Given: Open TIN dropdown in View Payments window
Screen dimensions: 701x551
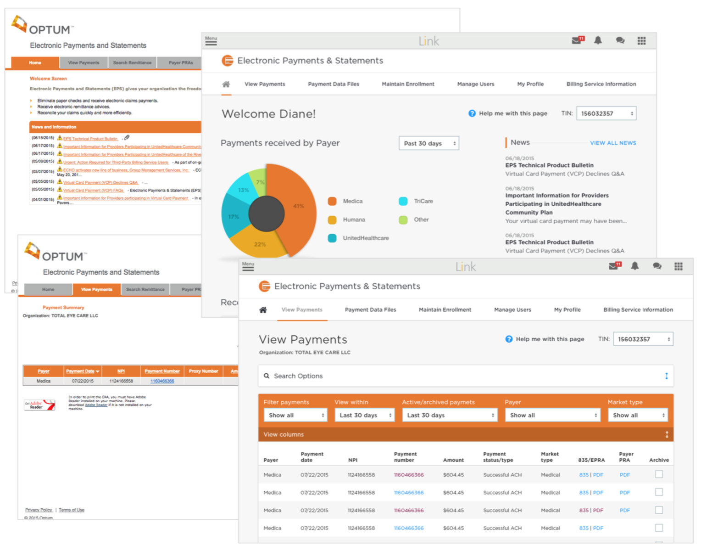Looking at the screenshot, I should click(x=643, y=339).
